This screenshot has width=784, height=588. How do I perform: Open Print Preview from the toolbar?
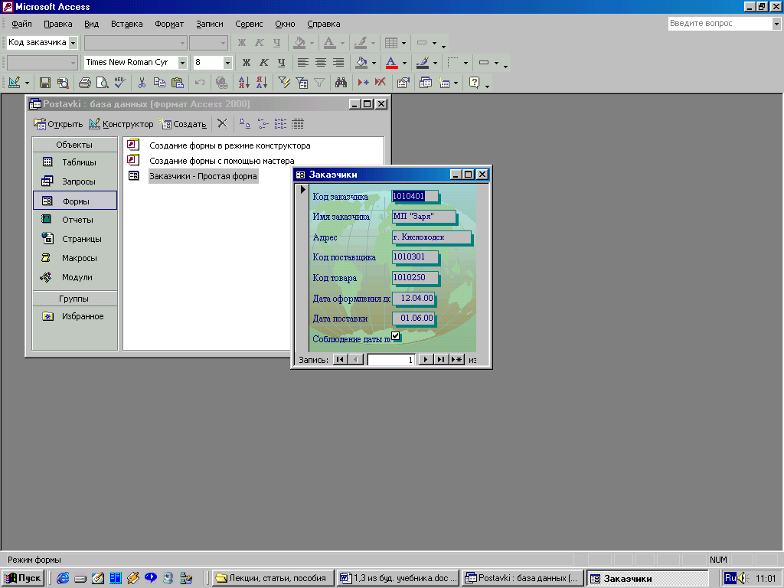[x=102, y=83]
